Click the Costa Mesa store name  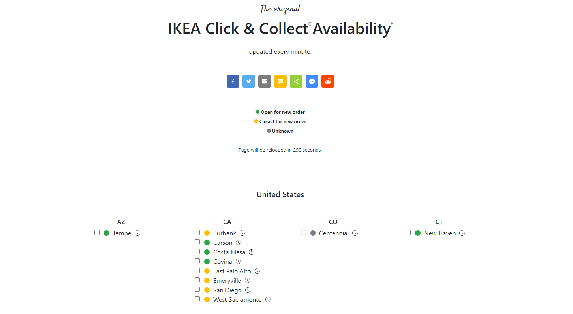(x=229, y=252)
